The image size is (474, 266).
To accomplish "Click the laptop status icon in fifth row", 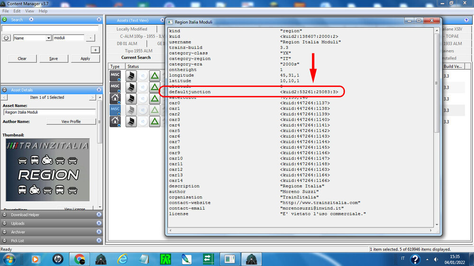I will [x=131, y=122].
